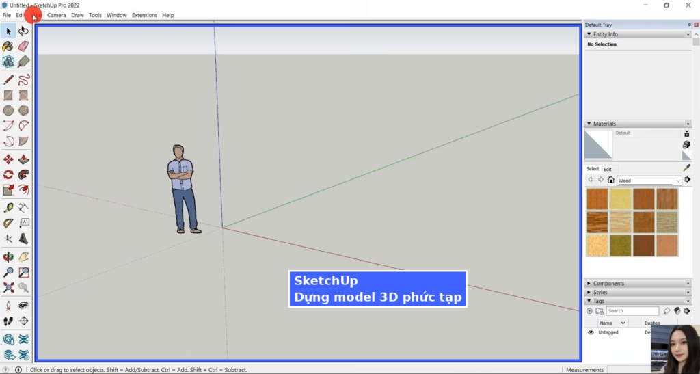Image resolution: width=700 pixels, height=374 pixels.
Task: Open the Name column dropdown in Tags
Action: click(x=623, y=323)
